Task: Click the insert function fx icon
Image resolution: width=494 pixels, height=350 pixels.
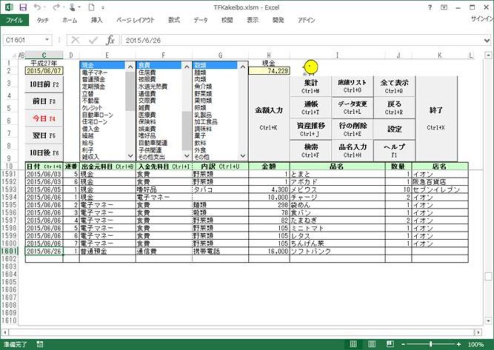Action: (110, 40)
